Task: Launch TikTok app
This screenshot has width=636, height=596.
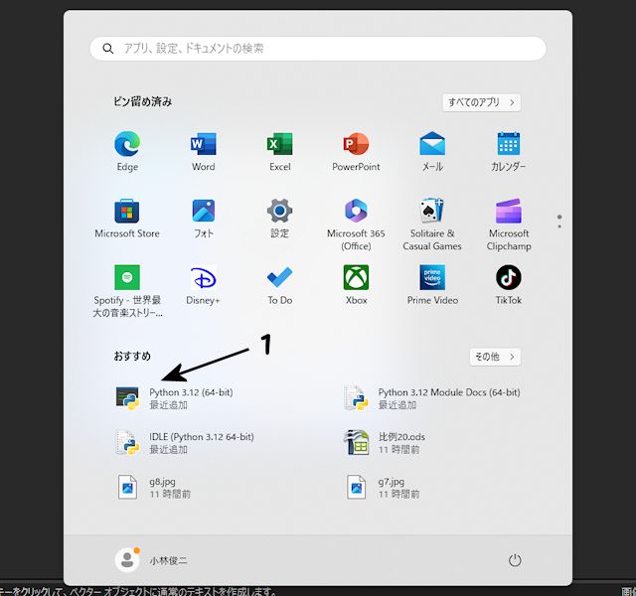Action: [x=508, y=285]
